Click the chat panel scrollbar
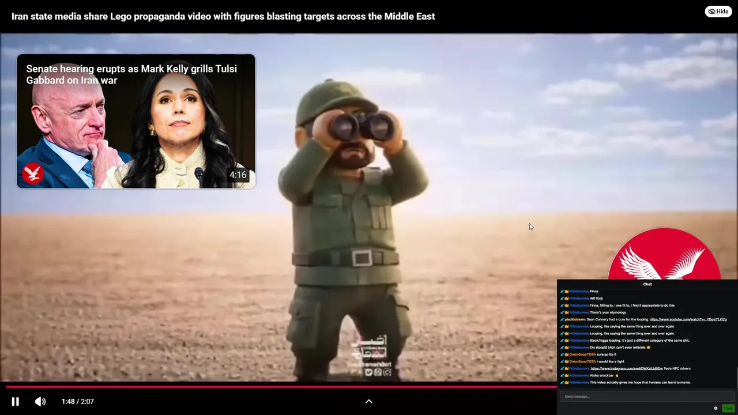The width and height of the screenshot is (738, 415). [x=736, y=378]
